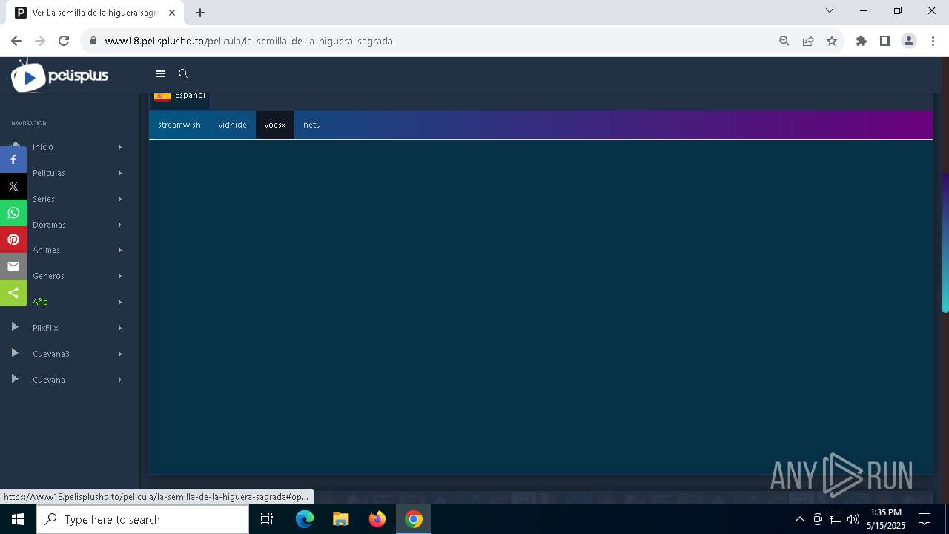The width and height of the screenshot is (949, 534).
Task: Open Animes in navigation sidebar
Action: coord(46,250)
